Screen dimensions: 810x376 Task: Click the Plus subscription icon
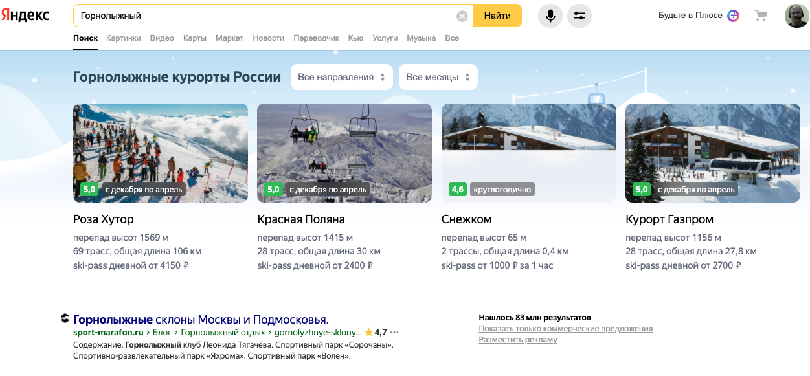[733, 16]
